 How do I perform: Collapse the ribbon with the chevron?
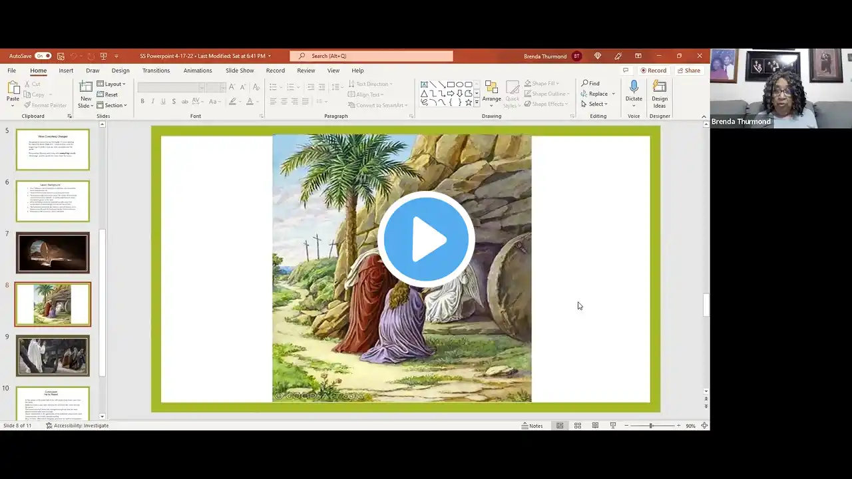704,116
